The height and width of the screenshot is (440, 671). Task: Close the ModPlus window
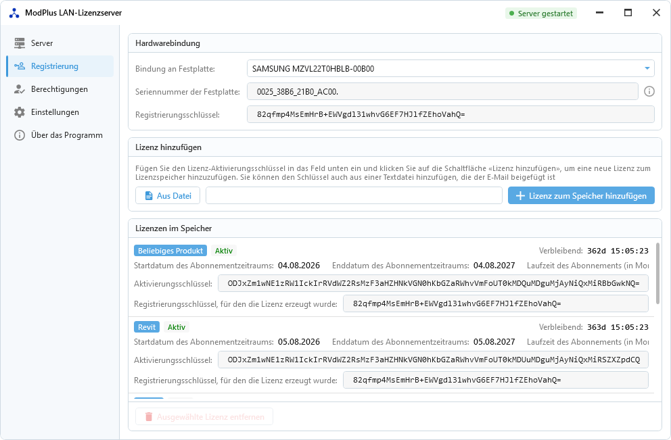[656, 13]
